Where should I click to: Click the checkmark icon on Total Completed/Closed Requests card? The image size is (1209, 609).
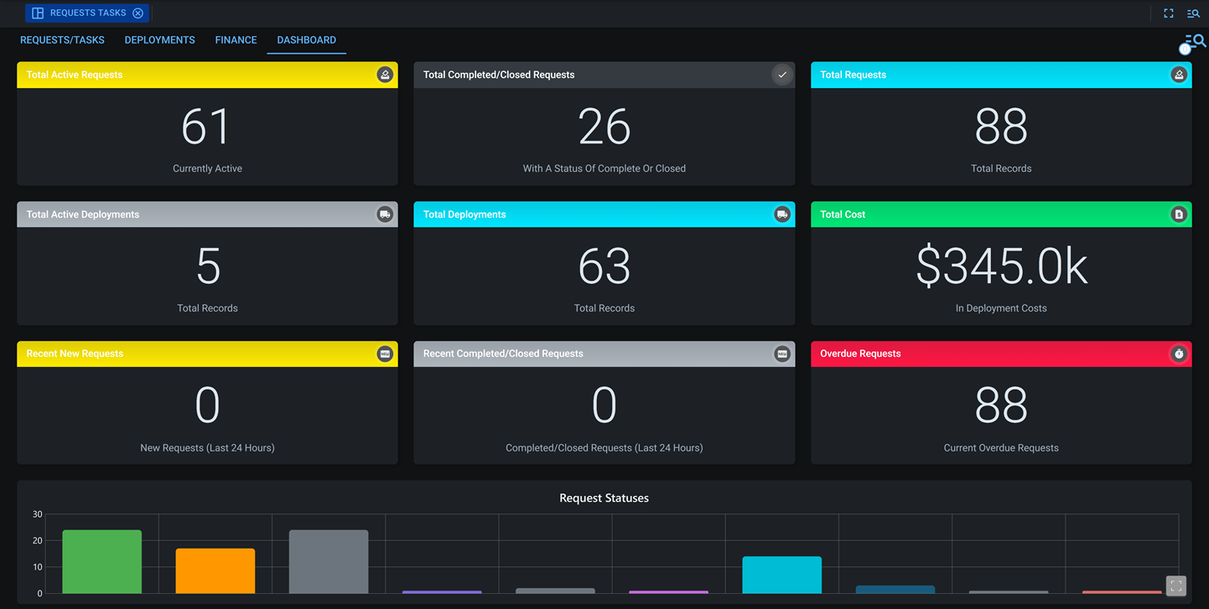781,75
